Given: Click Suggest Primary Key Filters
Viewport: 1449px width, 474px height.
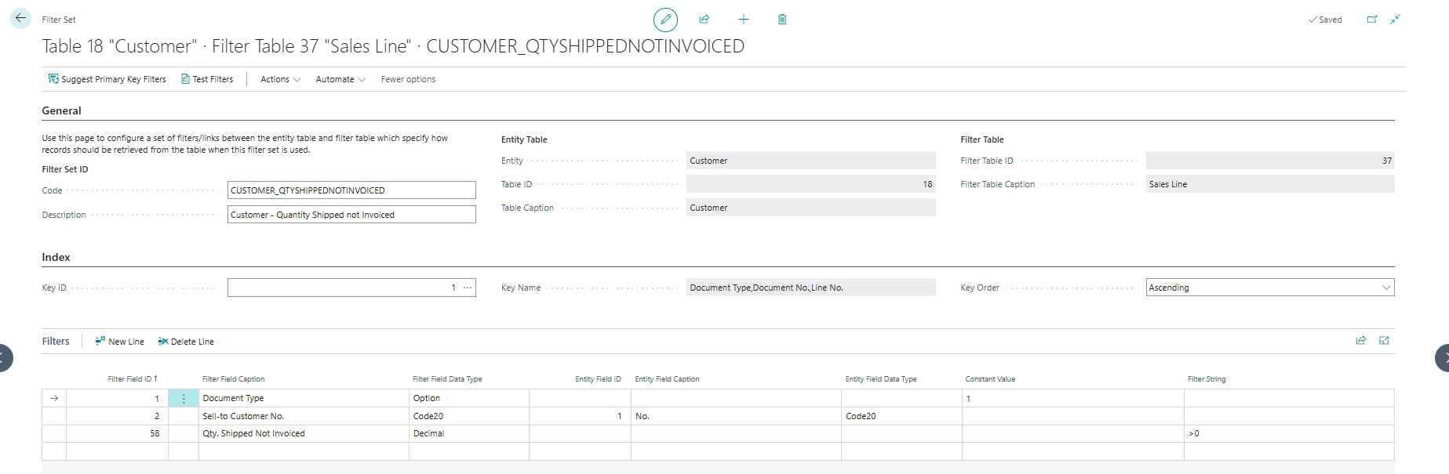Looking at the screenshot, I should [x=107, y=79].
